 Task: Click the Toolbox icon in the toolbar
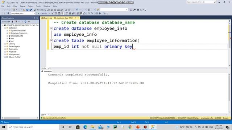[x=138, y=10]
